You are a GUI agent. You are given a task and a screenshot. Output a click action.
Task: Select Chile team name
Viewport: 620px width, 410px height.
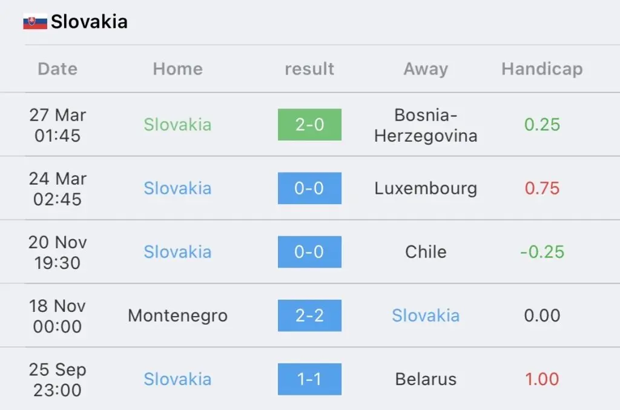(x=426, y=252)
